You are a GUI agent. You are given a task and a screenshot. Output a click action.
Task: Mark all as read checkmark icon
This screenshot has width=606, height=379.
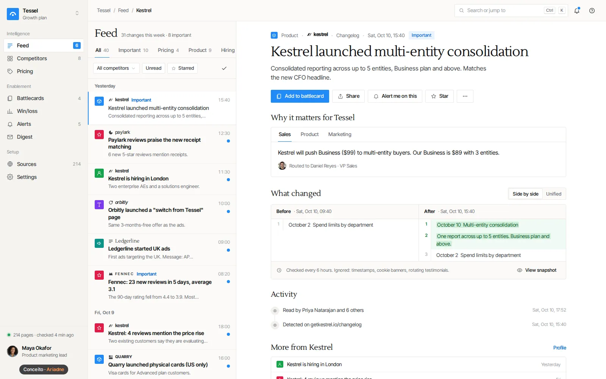[x=224, y=68]
